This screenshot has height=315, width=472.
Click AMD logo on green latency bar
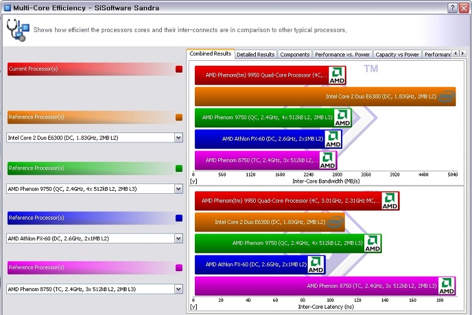pyautogui.click(x=372, y=243)
